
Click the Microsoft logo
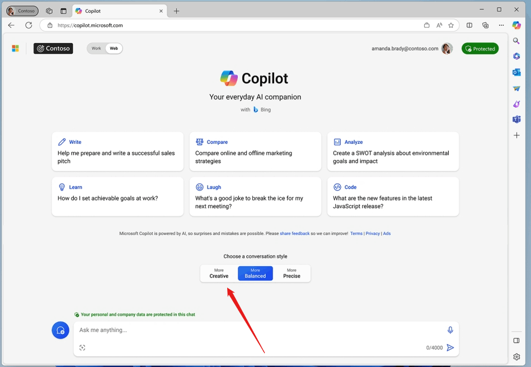15,49
